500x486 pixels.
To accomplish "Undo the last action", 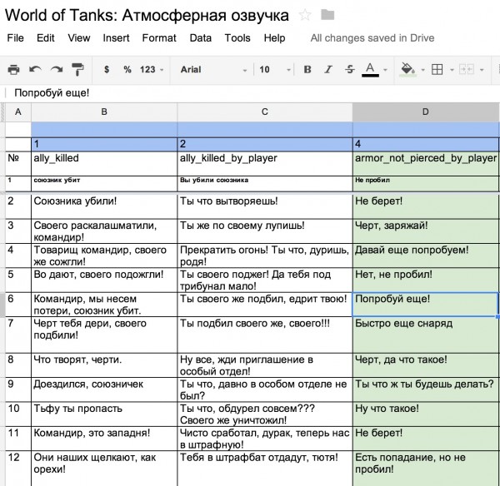I will 35,69.
